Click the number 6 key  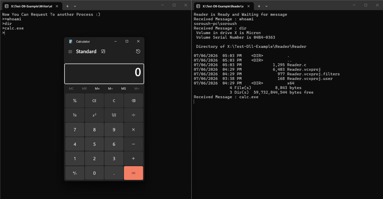[114, 144]
